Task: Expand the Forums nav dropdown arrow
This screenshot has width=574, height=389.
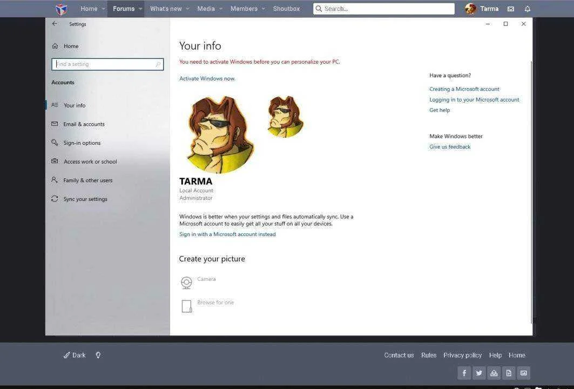Action: pos(140,9)
